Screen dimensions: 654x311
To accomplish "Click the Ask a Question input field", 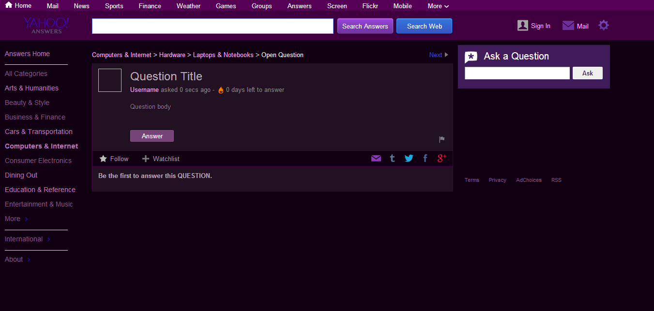I will point(517,74).
